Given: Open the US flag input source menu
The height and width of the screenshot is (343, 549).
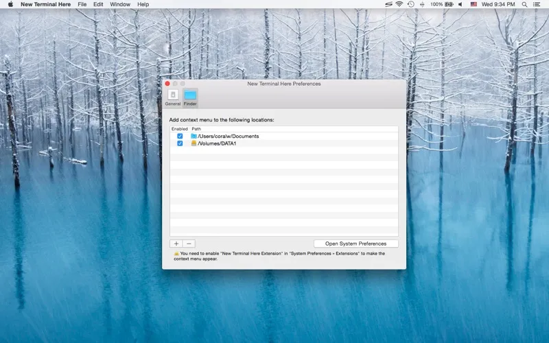Looking at the screenshot, I should pos(474,4).
